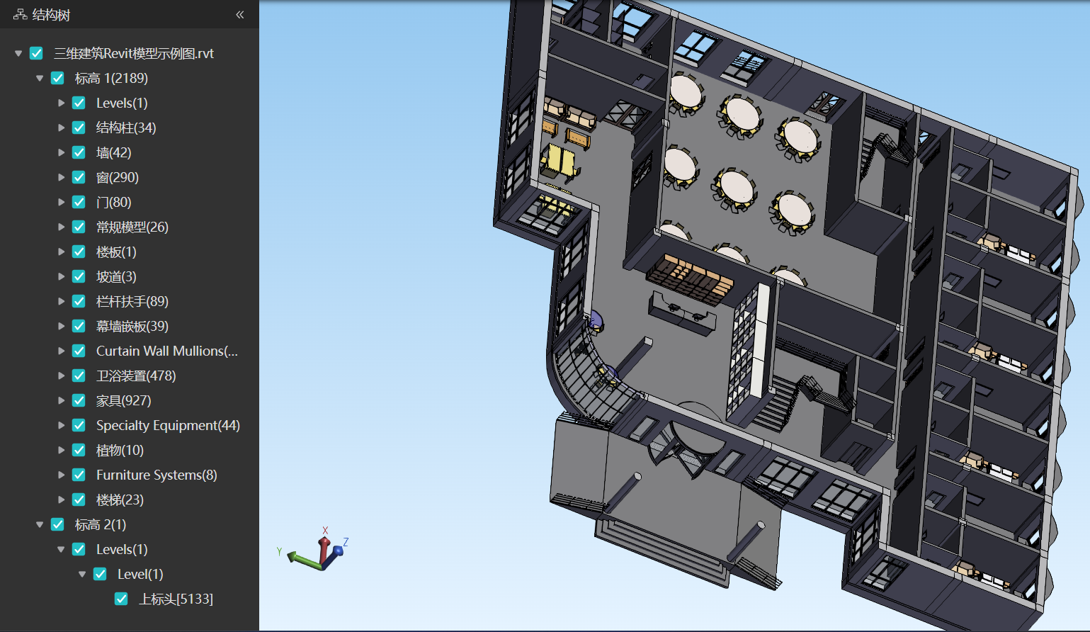This screenshot has width=1090, height=632.
Task: Expand the Specialty Equipment(44) arrow
Action: (61, 425)
